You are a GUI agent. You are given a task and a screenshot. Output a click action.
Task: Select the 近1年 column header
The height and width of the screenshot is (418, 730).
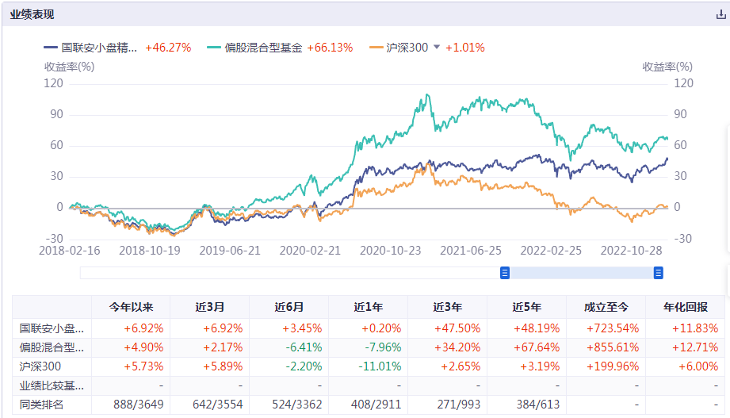pos(368,308)
